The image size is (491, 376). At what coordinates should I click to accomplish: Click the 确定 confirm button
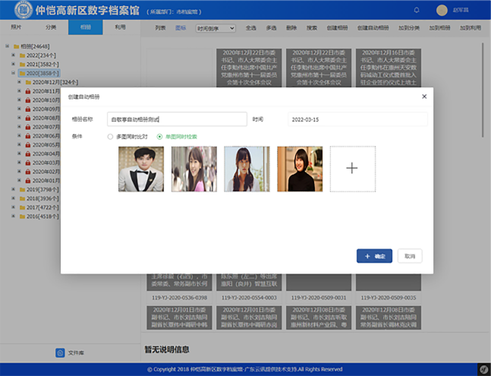(374, 257)
